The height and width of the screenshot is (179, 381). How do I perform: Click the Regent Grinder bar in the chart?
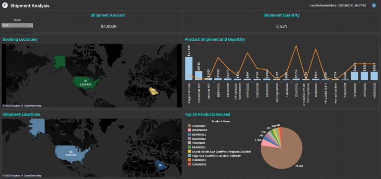coord(189,69)
